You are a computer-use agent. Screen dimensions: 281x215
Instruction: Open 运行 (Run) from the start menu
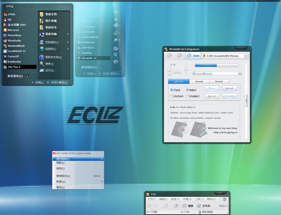(x=51, y=70)
